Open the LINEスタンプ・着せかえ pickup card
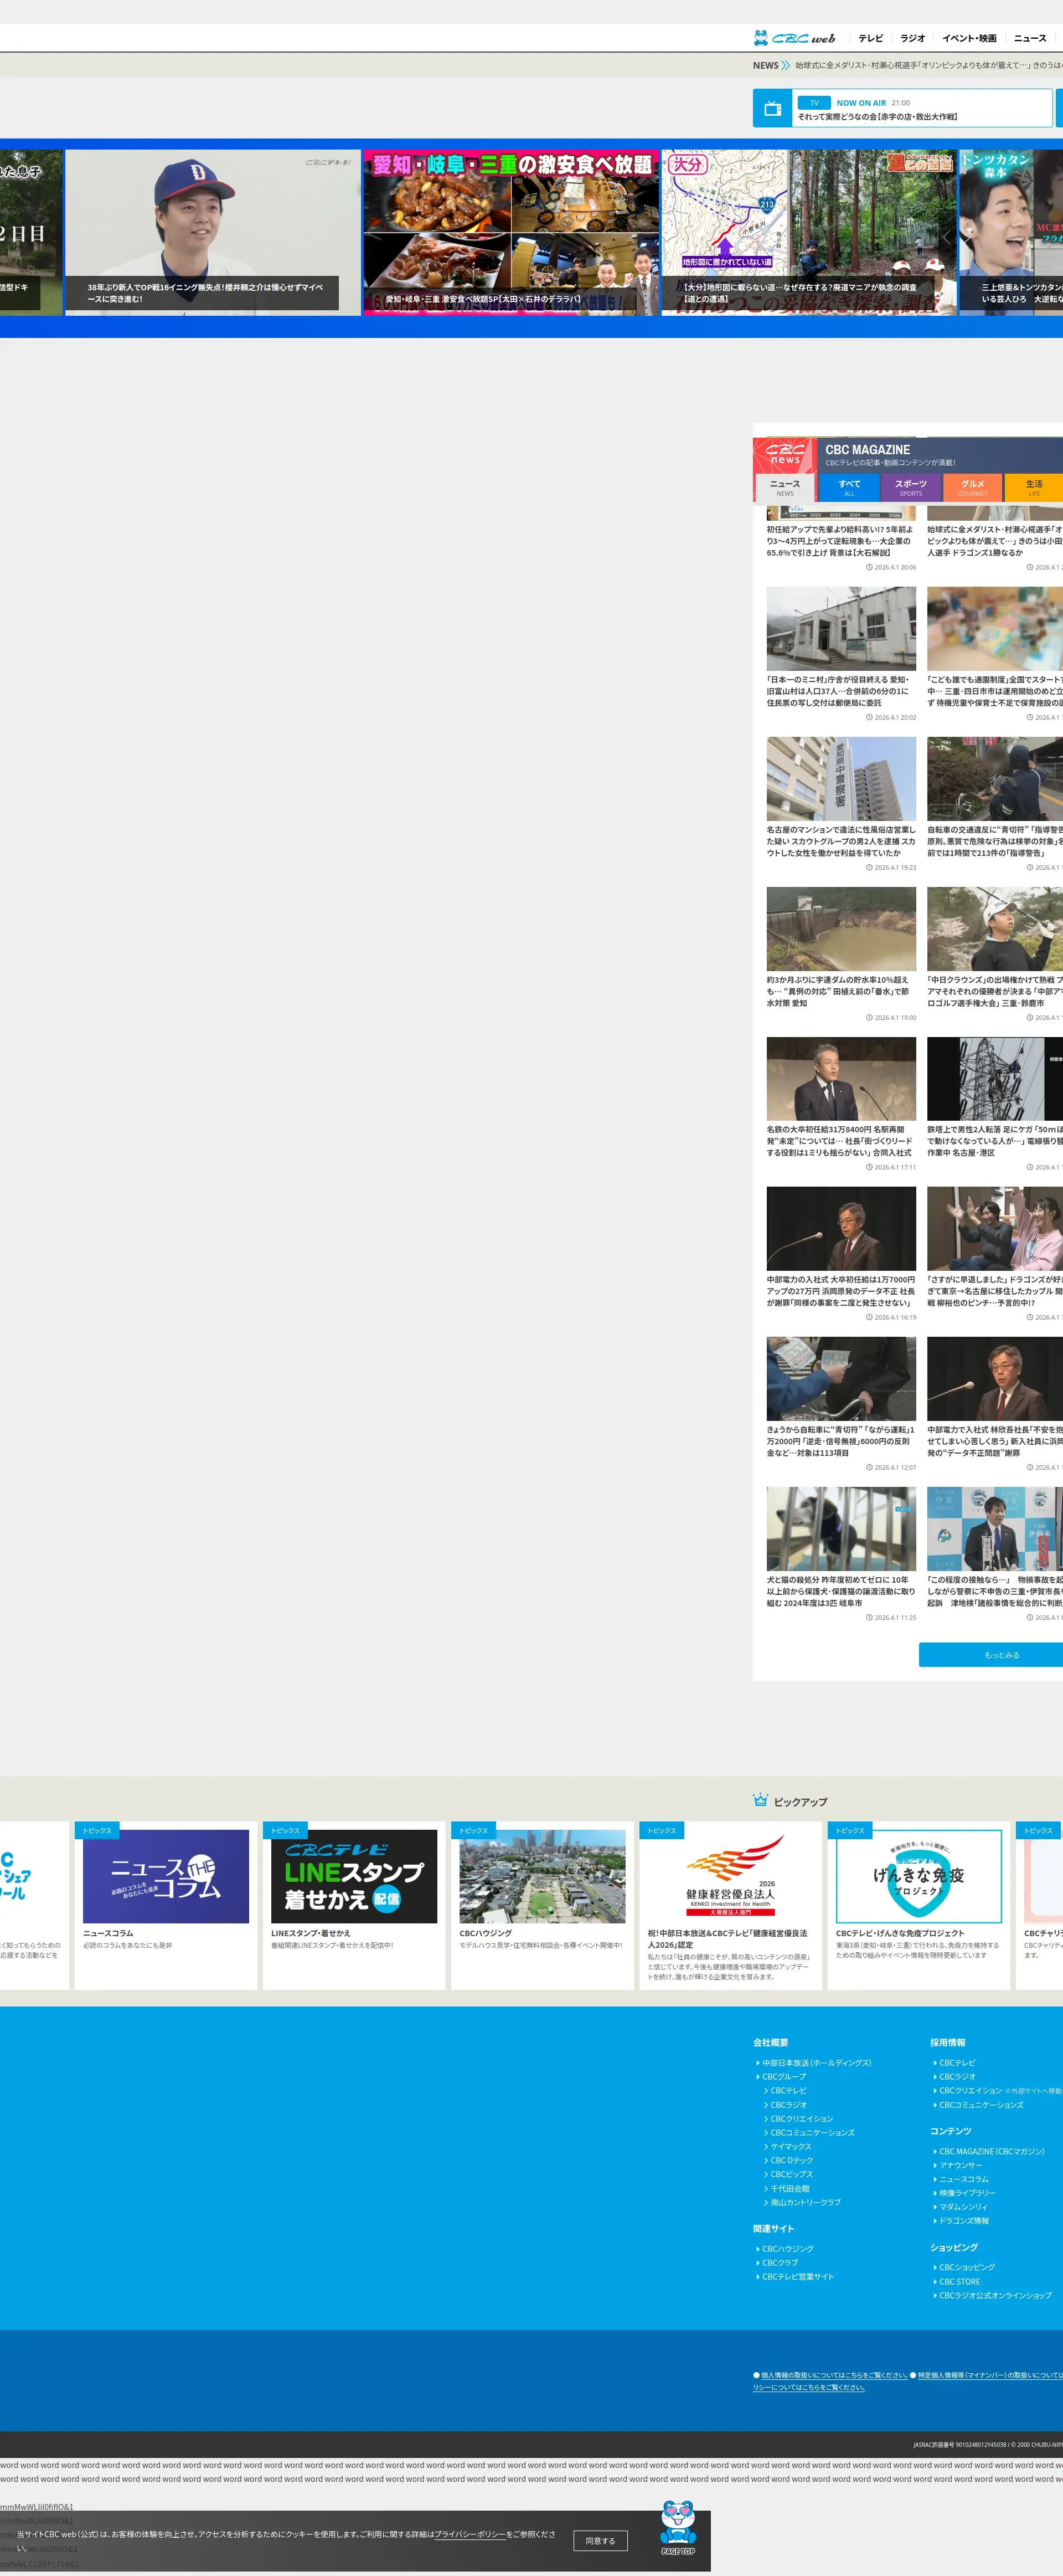The image size is (1063, 2576). tap(354, 1905)
